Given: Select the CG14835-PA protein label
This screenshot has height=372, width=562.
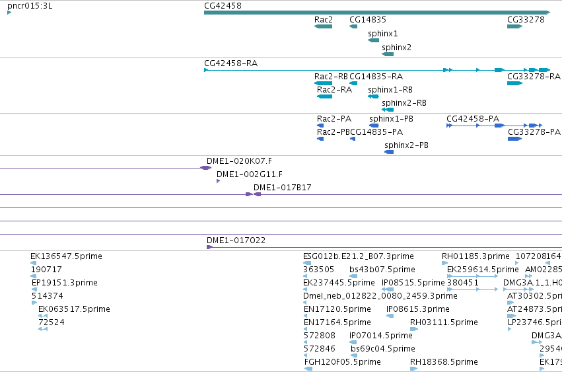Looking at the screenshot, I should click(376, 132).
